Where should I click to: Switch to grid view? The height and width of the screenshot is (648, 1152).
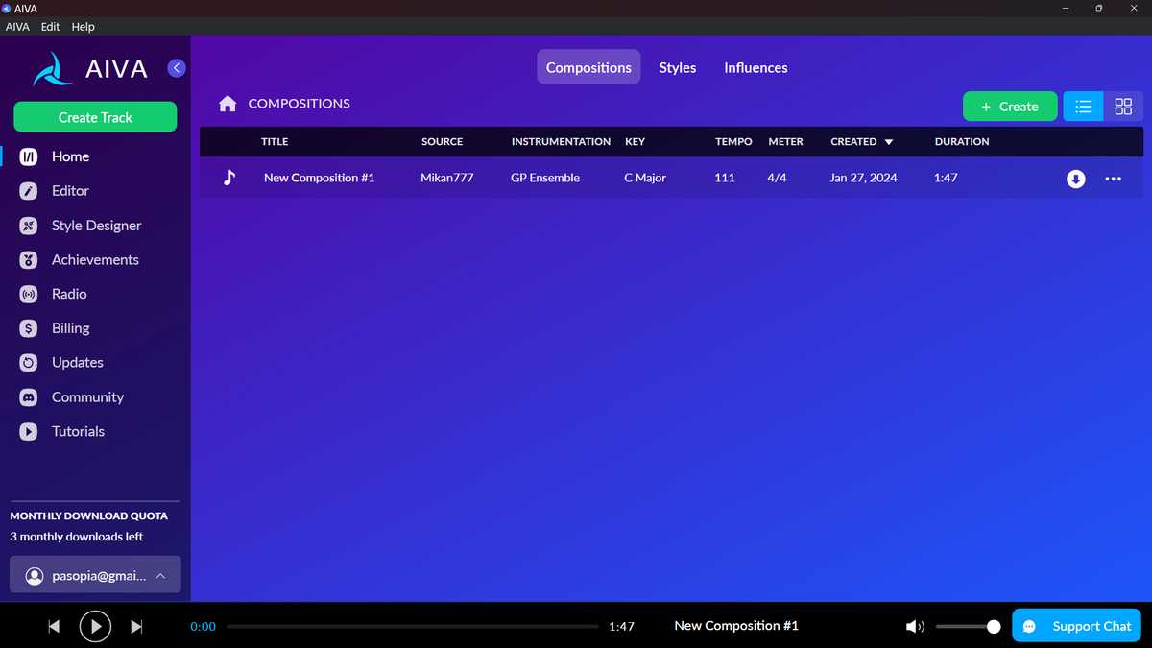coord(1123,107)
